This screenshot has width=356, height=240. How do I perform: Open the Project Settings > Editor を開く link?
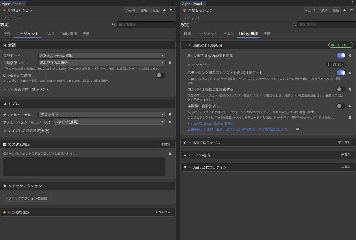click(210, 124)
